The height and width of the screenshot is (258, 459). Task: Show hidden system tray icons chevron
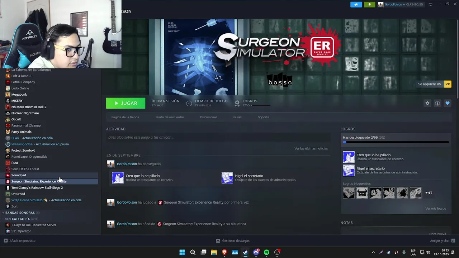[x=373, y=252]
